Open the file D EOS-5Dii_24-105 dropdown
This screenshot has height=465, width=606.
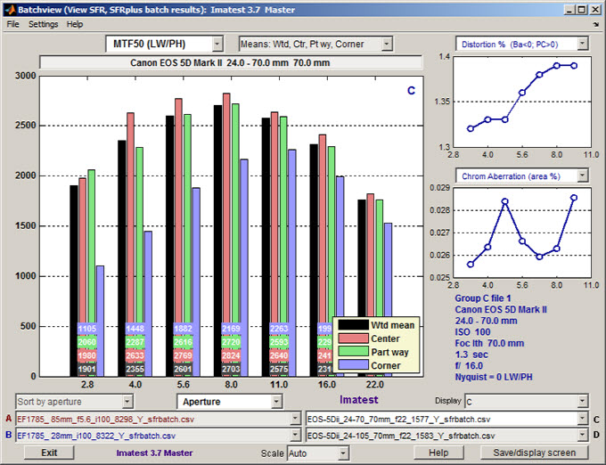(x=447, y=436)
